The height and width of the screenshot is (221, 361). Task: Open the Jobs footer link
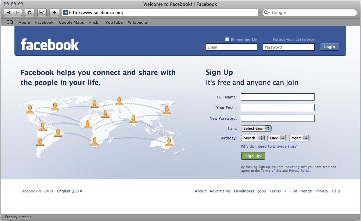coord(262,191)
